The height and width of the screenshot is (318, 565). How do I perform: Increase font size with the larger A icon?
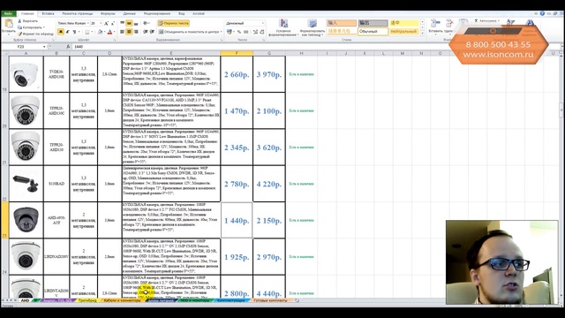click(x=106, y=23)
